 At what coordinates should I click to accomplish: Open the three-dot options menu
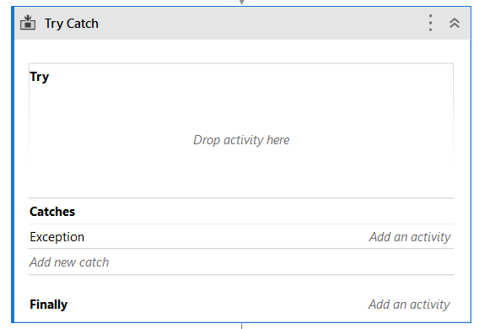point(430,23)
